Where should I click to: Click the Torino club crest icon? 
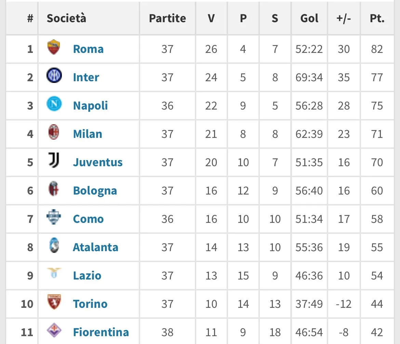pyautogui.click(x=54, y=302)
